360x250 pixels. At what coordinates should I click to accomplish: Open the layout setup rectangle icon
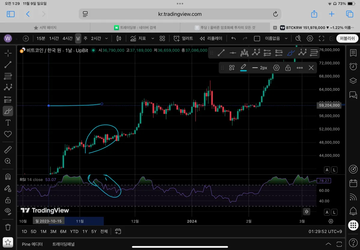coord(257,38)
